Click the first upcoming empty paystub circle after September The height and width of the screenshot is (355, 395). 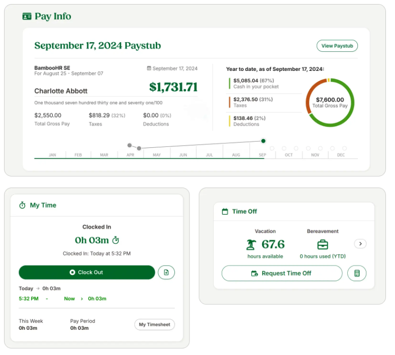(272, 148)
